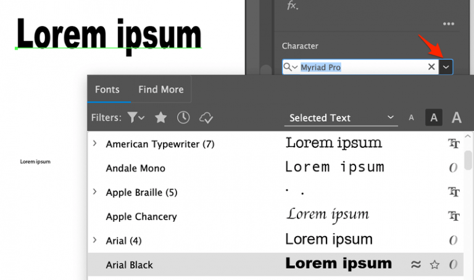Open the font family dropdown arrow
This screenshot has height=280, width=474.
pos(446,67)
